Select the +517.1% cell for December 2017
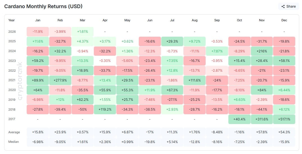302x154 pixels. click(x=284, y=119)
